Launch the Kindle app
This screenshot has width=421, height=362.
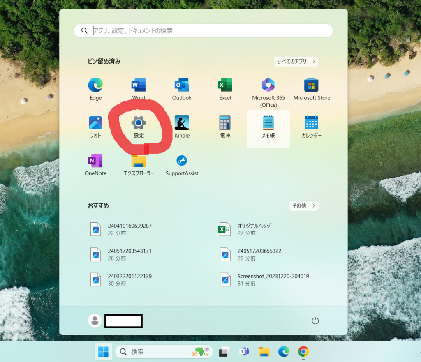182,127
